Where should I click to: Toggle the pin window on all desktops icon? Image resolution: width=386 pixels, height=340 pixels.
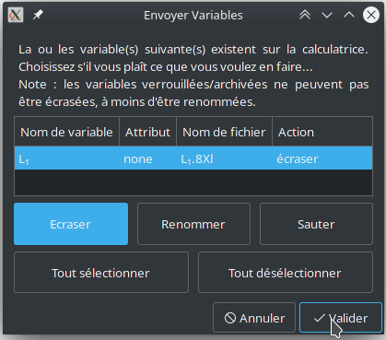(x=38, y=15)
